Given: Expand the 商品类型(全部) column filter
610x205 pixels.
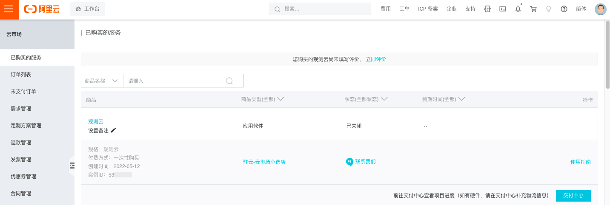Looking at the screenshot, I should [263, 99].
